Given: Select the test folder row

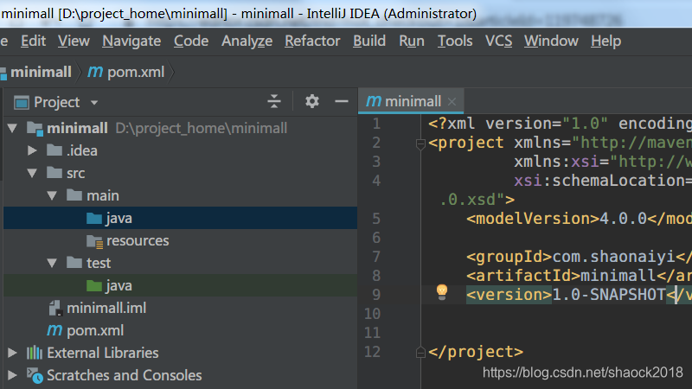Looking at the screenshot, I should (x=181, y=264).
